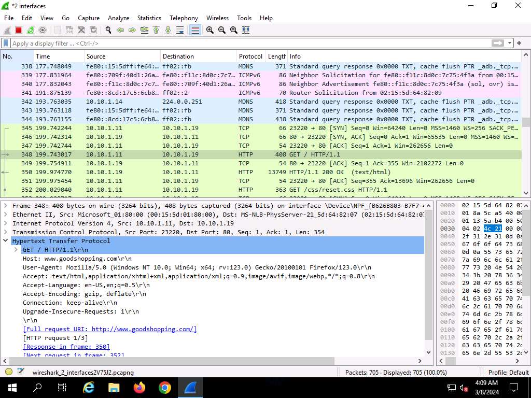Expand the Frame 348 tree node
Image resolution: width=531 pixels, height=398 pixels.
(x=6, y=206)
